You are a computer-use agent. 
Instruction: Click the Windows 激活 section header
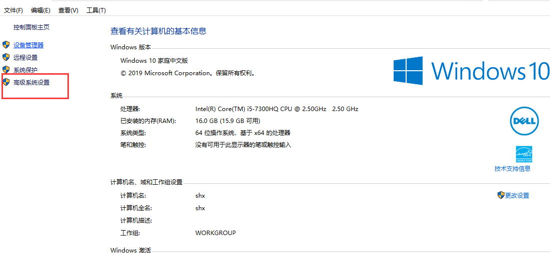tap(130, 250)
